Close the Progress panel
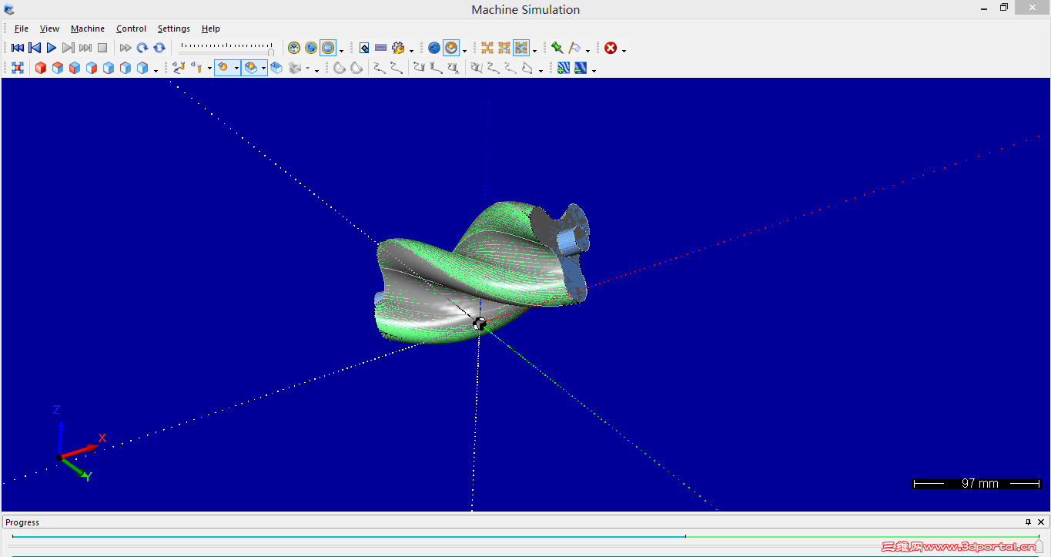The width and height of the screenshot is (1051, 557). click(1041, 522)
